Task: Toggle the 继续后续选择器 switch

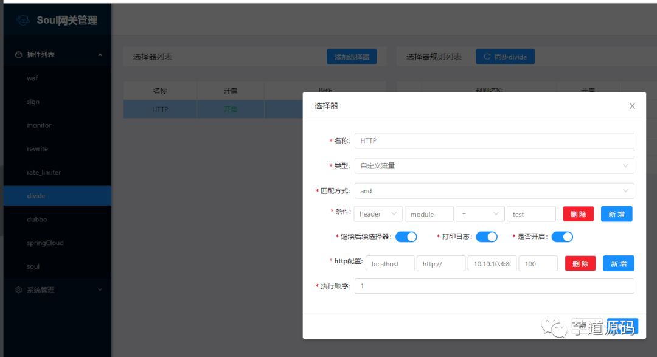Action: pos(406,237)
